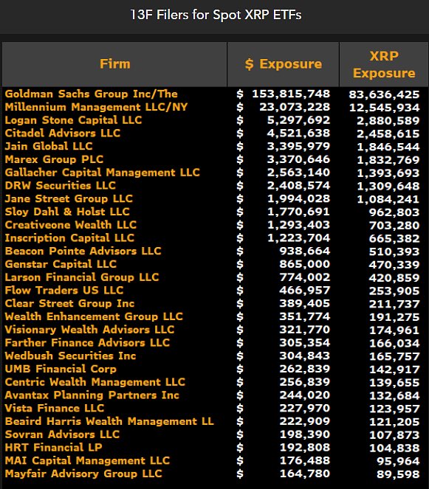Click Wealth Enhancement Group LLC
This screenshot has height=489, width=429.
tap(94, 316)
